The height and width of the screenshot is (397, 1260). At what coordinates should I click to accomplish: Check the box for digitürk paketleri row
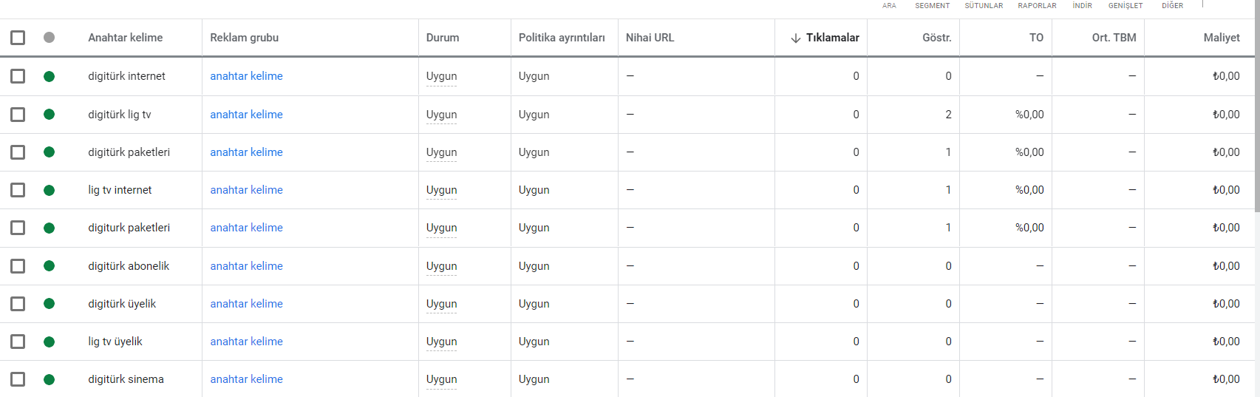18,152
